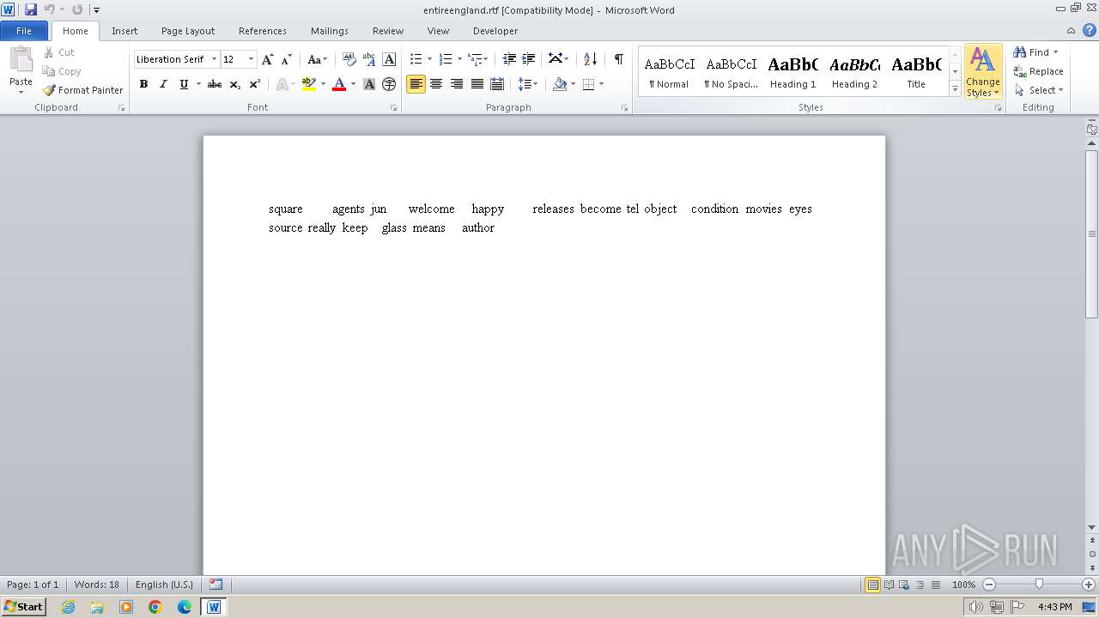This screenshot has width=1099, height=618.
Task: Open the Select dropdown in Editing
Action: 1039,90
